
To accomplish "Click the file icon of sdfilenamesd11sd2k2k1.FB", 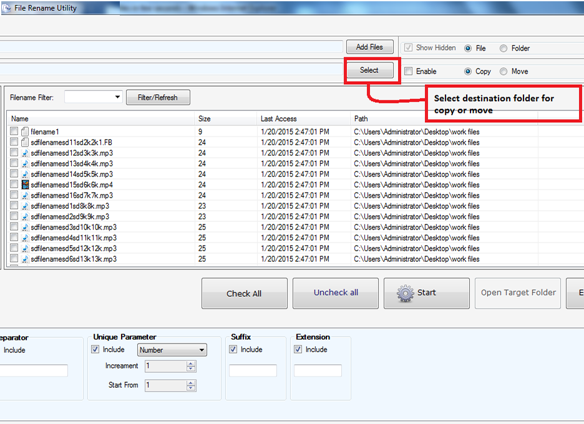I will (x=25, y=142).
